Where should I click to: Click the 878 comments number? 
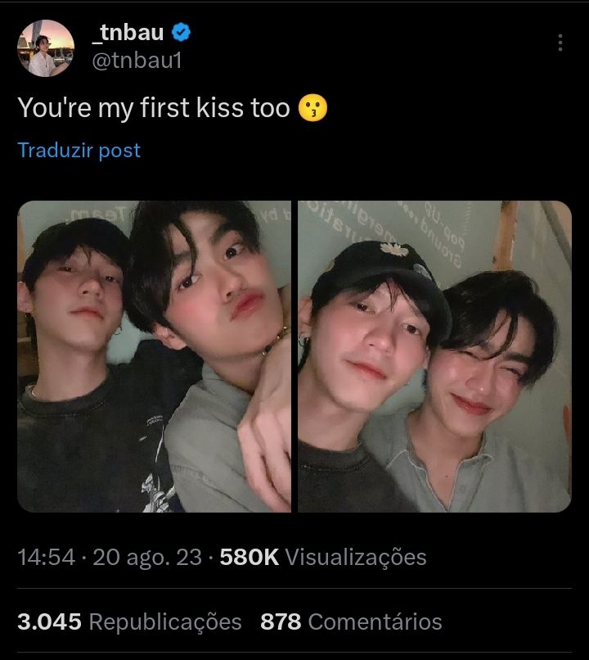[281, 622]
